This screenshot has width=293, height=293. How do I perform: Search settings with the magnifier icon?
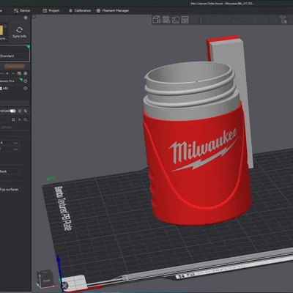(x=26, y=119)
